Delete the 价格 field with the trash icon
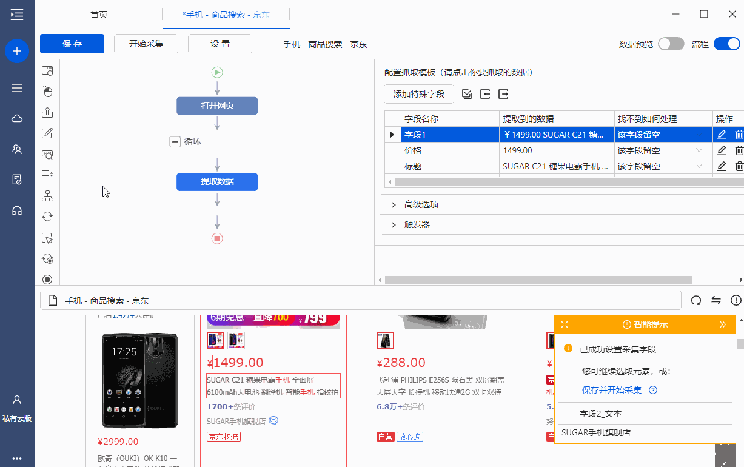This screenshot has height=467, width=744. pyautogui.click(x=739, y=150)
